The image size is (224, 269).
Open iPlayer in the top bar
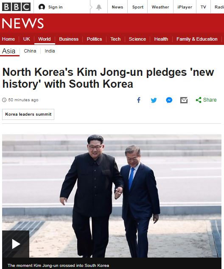click(185, 7)
